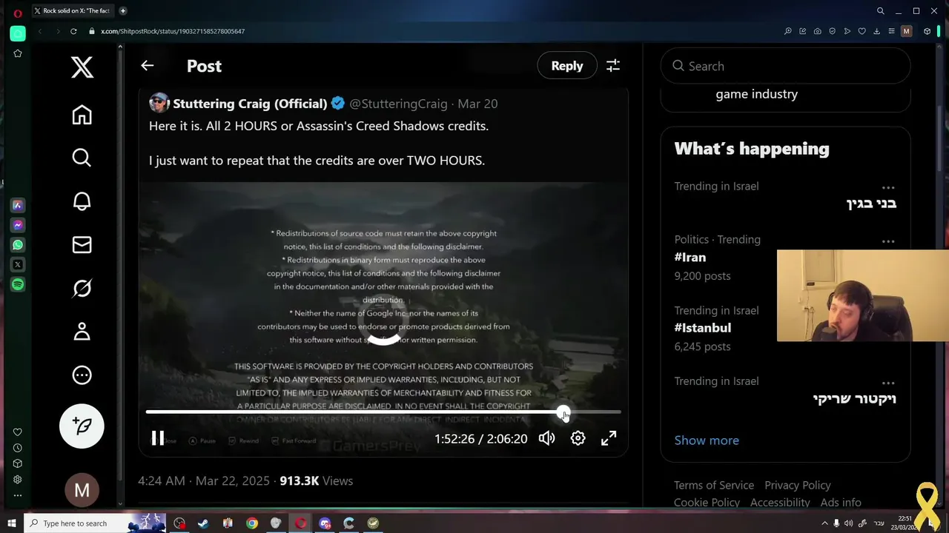This screenshot has width=949, height=533.
Task: Open the #Iran trending topic
Action: [x=690, y=257]
